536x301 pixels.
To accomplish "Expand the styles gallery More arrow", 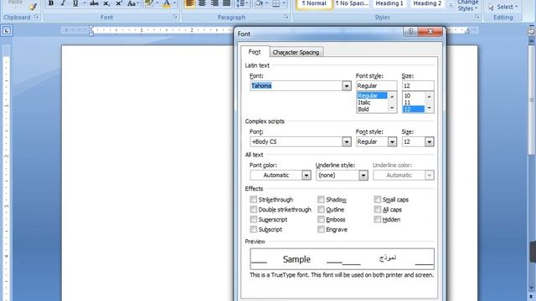I will (x=451, y=5).
